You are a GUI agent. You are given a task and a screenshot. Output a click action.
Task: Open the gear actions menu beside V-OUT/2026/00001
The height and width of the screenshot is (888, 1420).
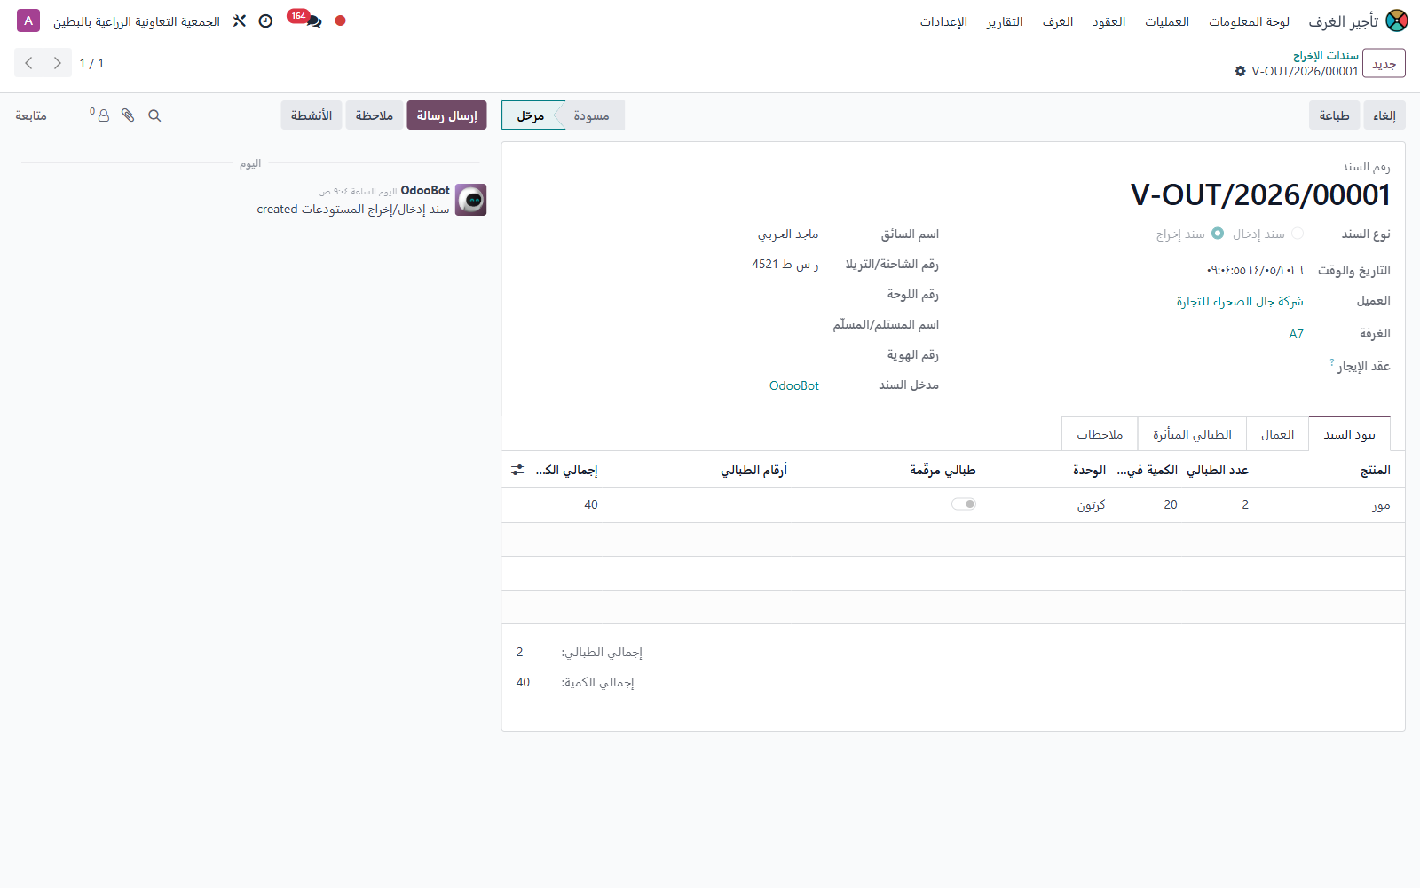(1240, 71)
